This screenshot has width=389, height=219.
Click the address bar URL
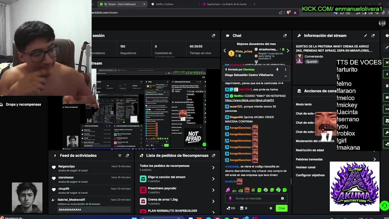(x=105, y=12)
